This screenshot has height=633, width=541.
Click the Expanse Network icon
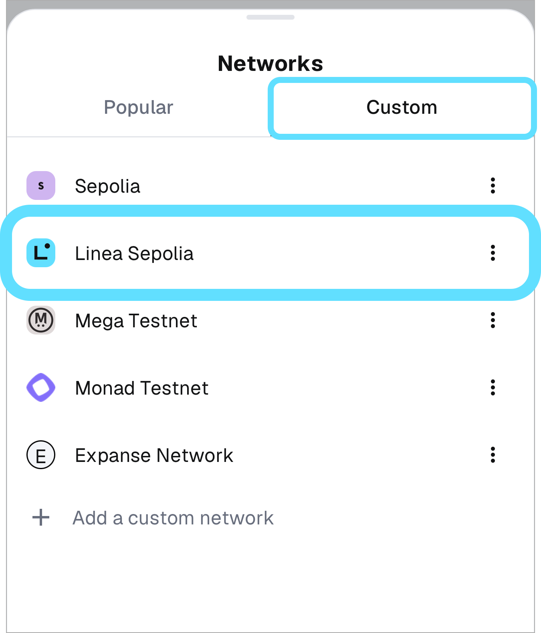point(40,455)
